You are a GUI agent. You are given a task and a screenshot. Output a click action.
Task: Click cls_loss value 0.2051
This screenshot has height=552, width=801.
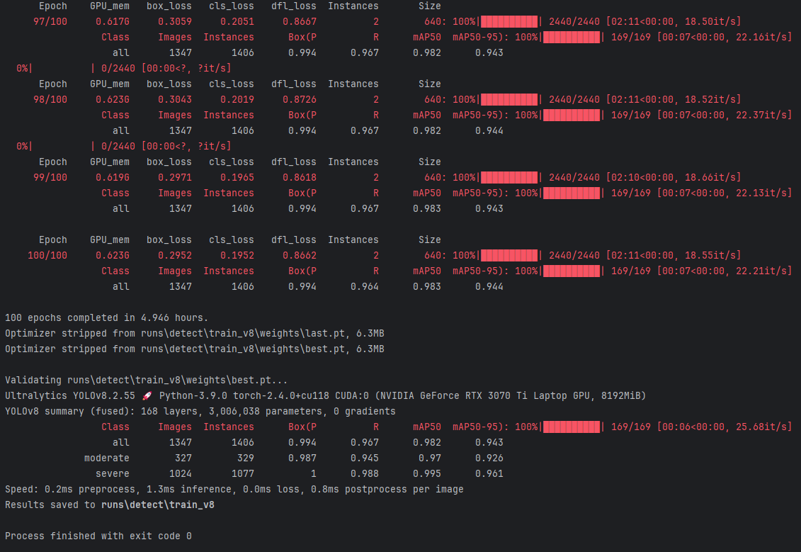[x=237, y=21]
